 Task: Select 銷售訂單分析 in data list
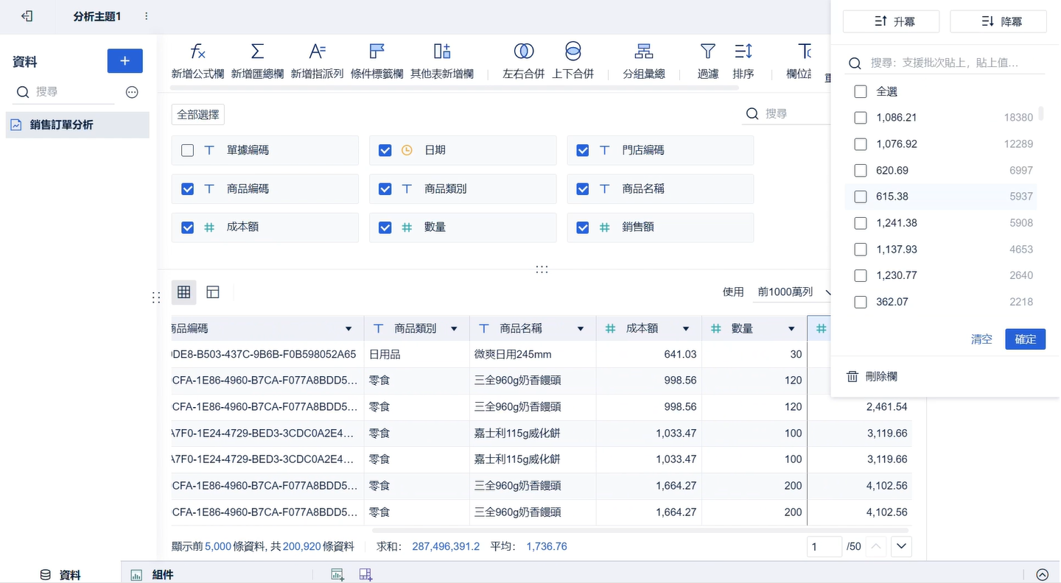click(x=77, y=125)
